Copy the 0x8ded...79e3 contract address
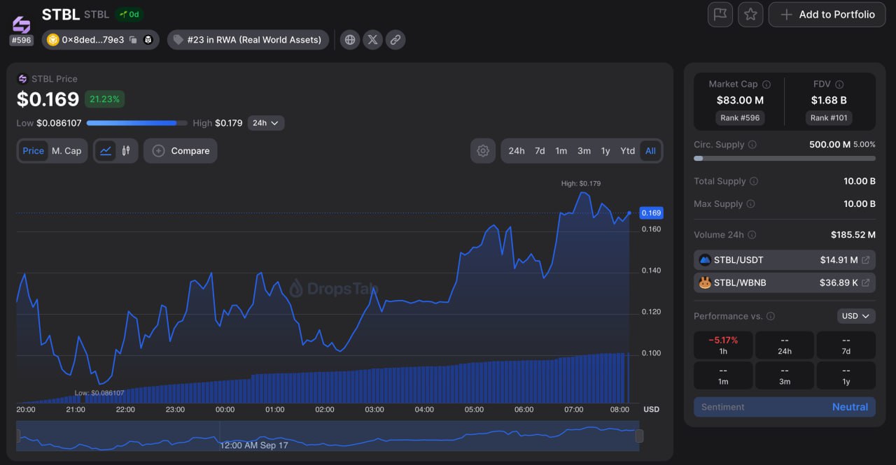The width and height of the screenshot is (896, 465). click(x=133, y=40)
